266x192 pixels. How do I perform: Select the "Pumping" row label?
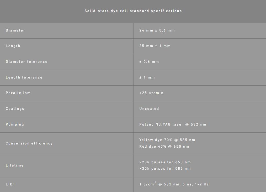tap(15, 124)
